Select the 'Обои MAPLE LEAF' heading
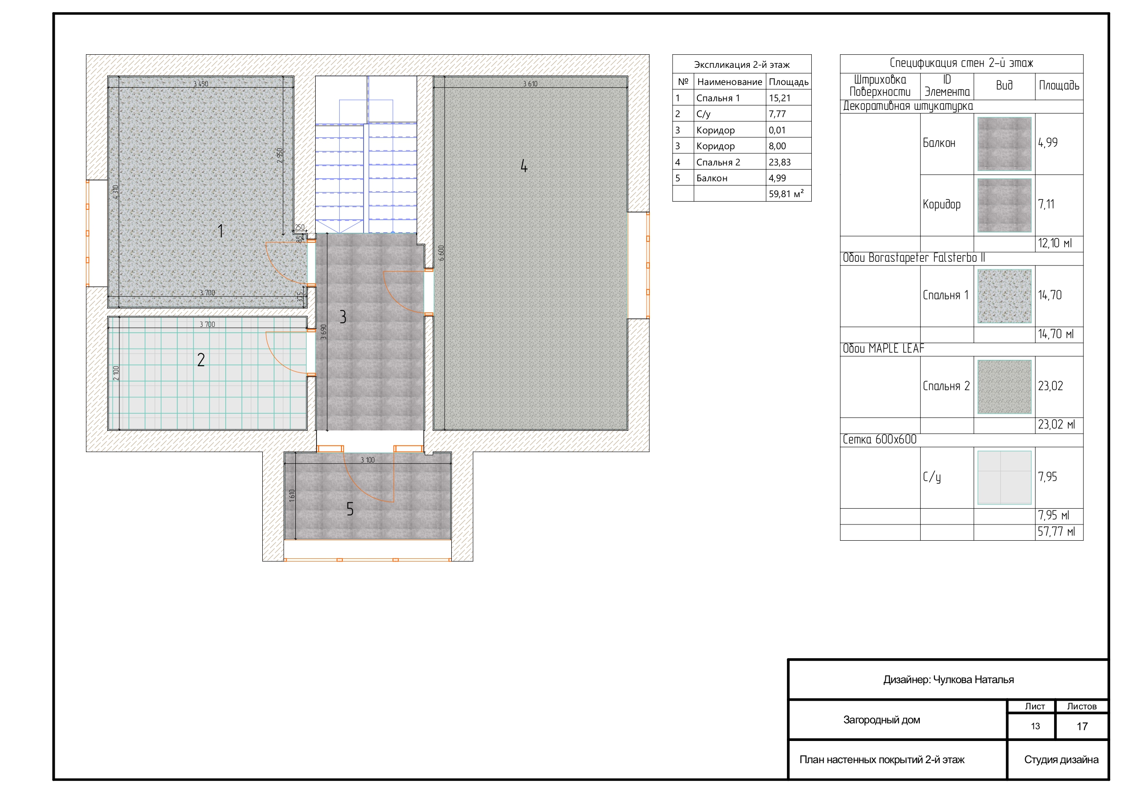Screen dimensions: 1122x793 pos(883,349)
